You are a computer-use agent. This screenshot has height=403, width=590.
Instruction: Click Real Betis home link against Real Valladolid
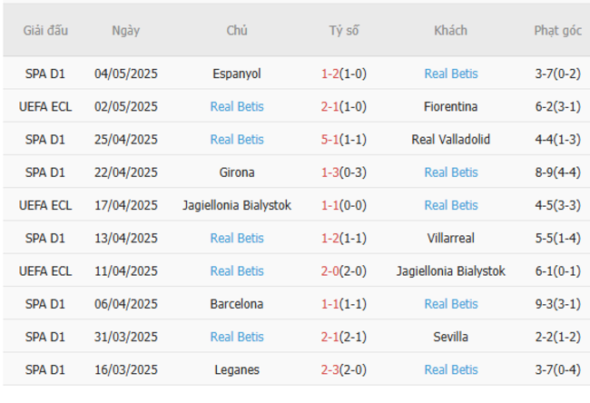pos(237,139)
